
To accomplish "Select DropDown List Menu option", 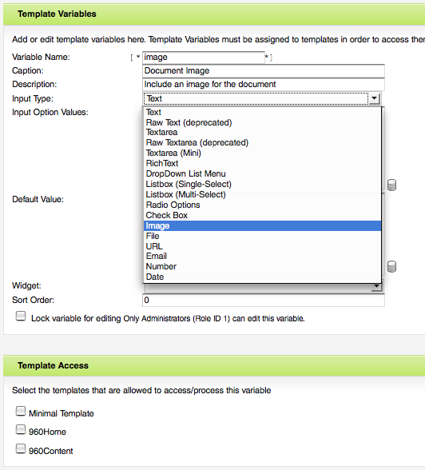I will pyautogui.click(x=262, y=173).
